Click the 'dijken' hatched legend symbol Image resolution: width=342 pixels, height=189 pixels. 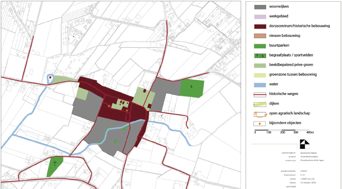click(260, 104)
